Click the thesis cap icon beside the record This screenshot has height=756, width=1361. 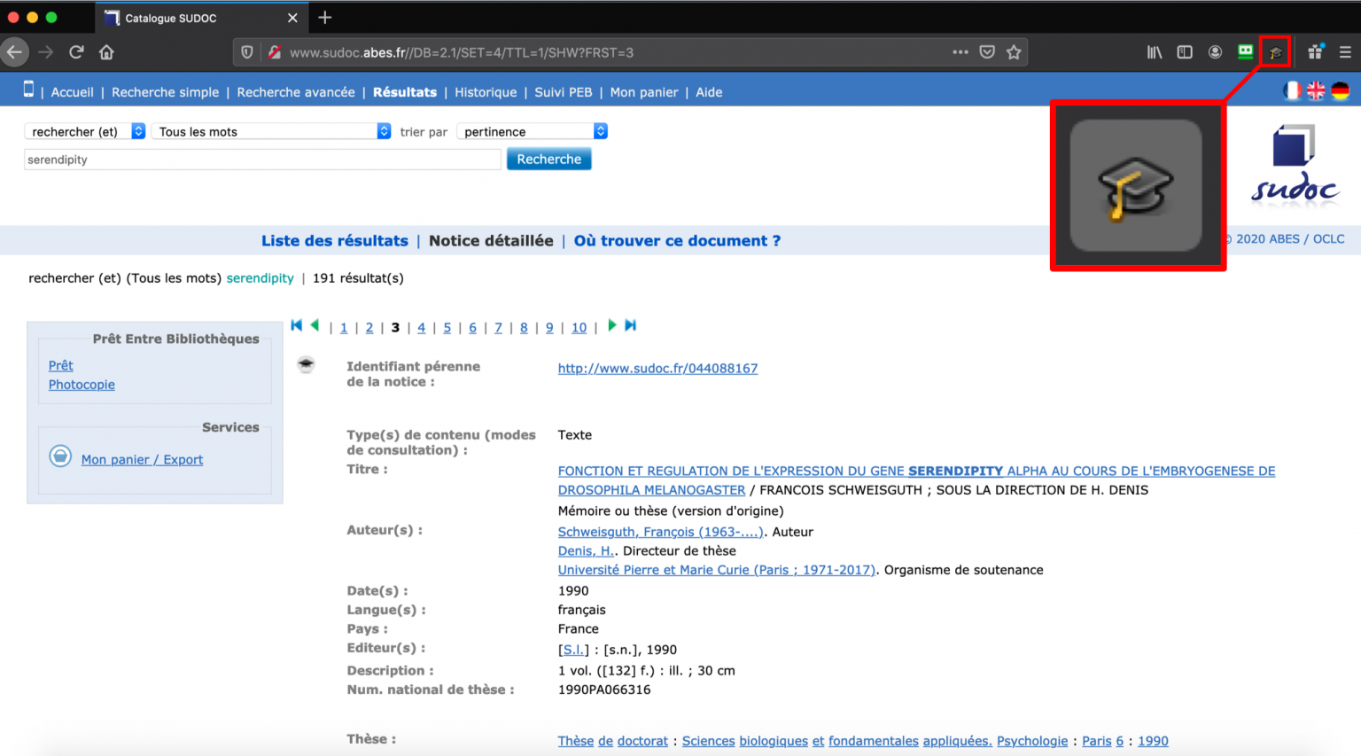pyautogui.click(x=306, y=363)
